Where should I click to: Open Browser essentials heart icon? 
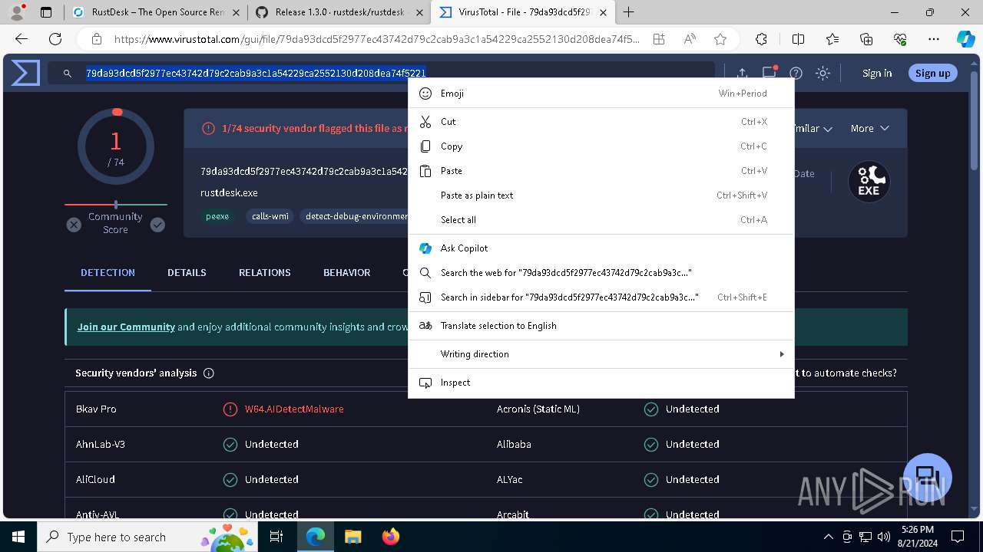900,39
